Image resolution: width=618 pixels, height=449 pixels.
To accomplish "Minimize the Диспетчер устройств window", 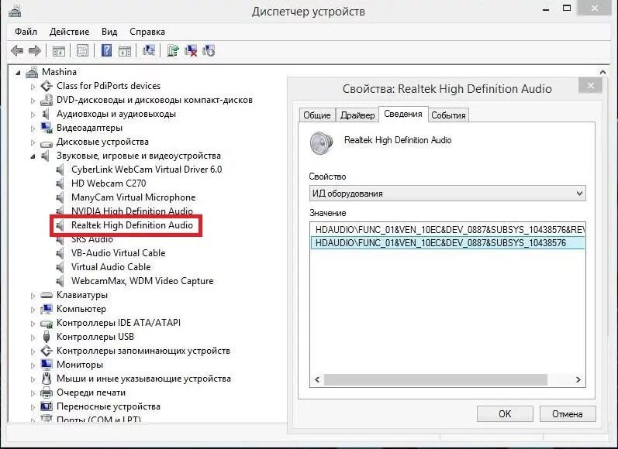I will pos(546,9).
